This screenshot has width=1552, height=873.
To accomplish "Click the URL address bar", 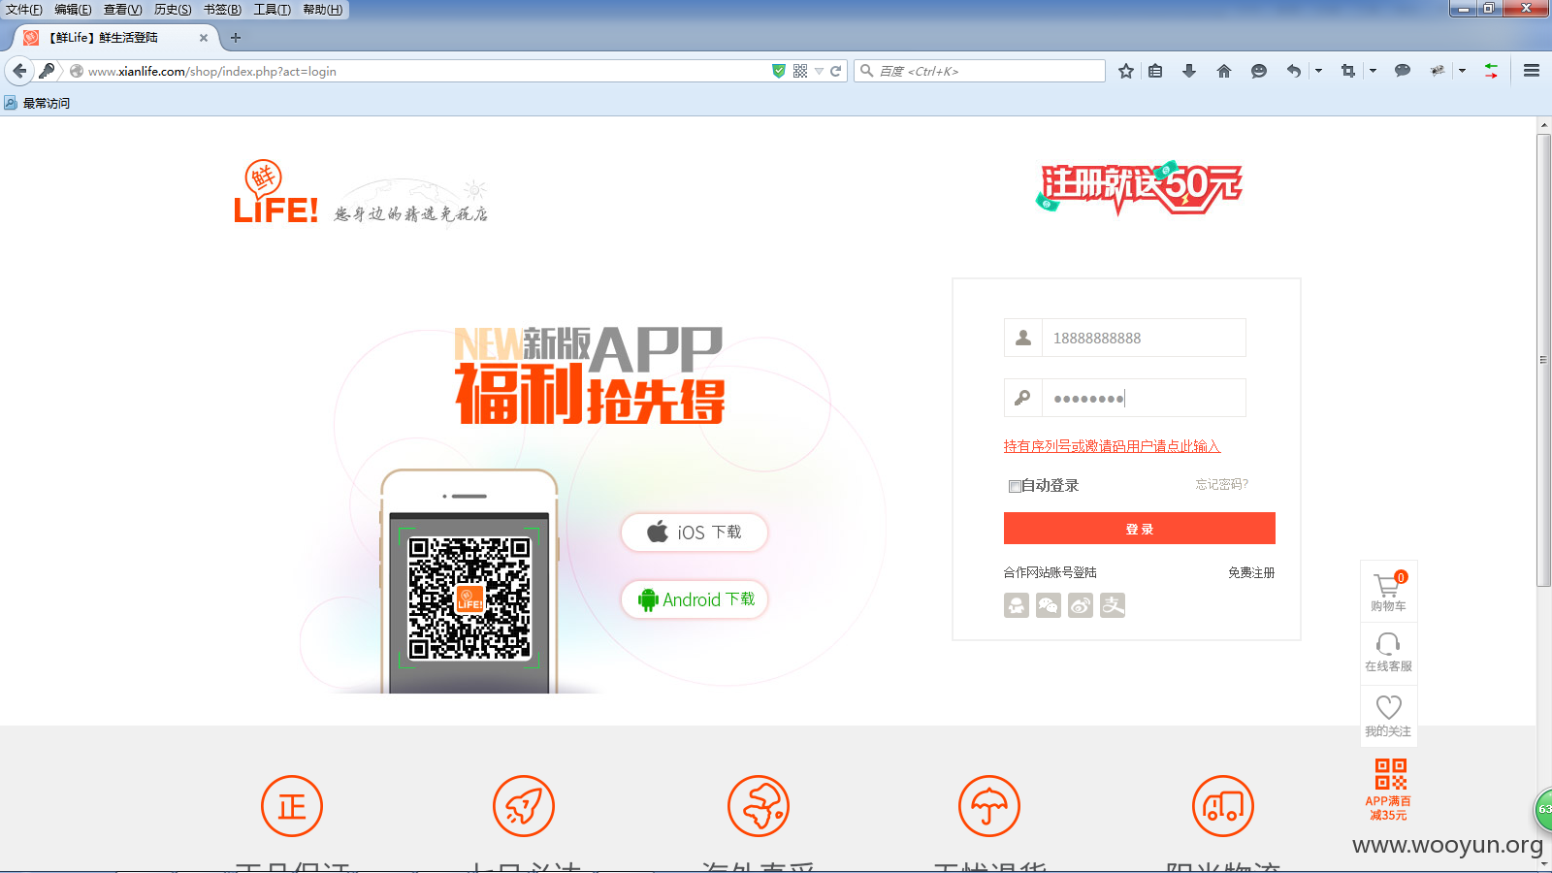I will pyautogui.click(x=427, y=71).
